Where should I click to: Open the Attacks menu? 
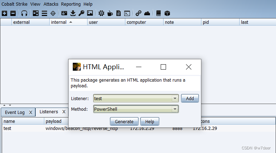pos(51,4)
